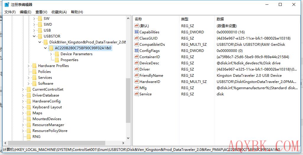Click the tree horizontal scrollbar thumb
Viewport: 303px width, 155px height.
click(x=56, y=143)
